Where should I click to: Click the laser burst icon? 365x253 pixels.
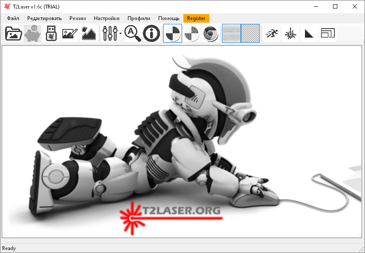(290, 33)
